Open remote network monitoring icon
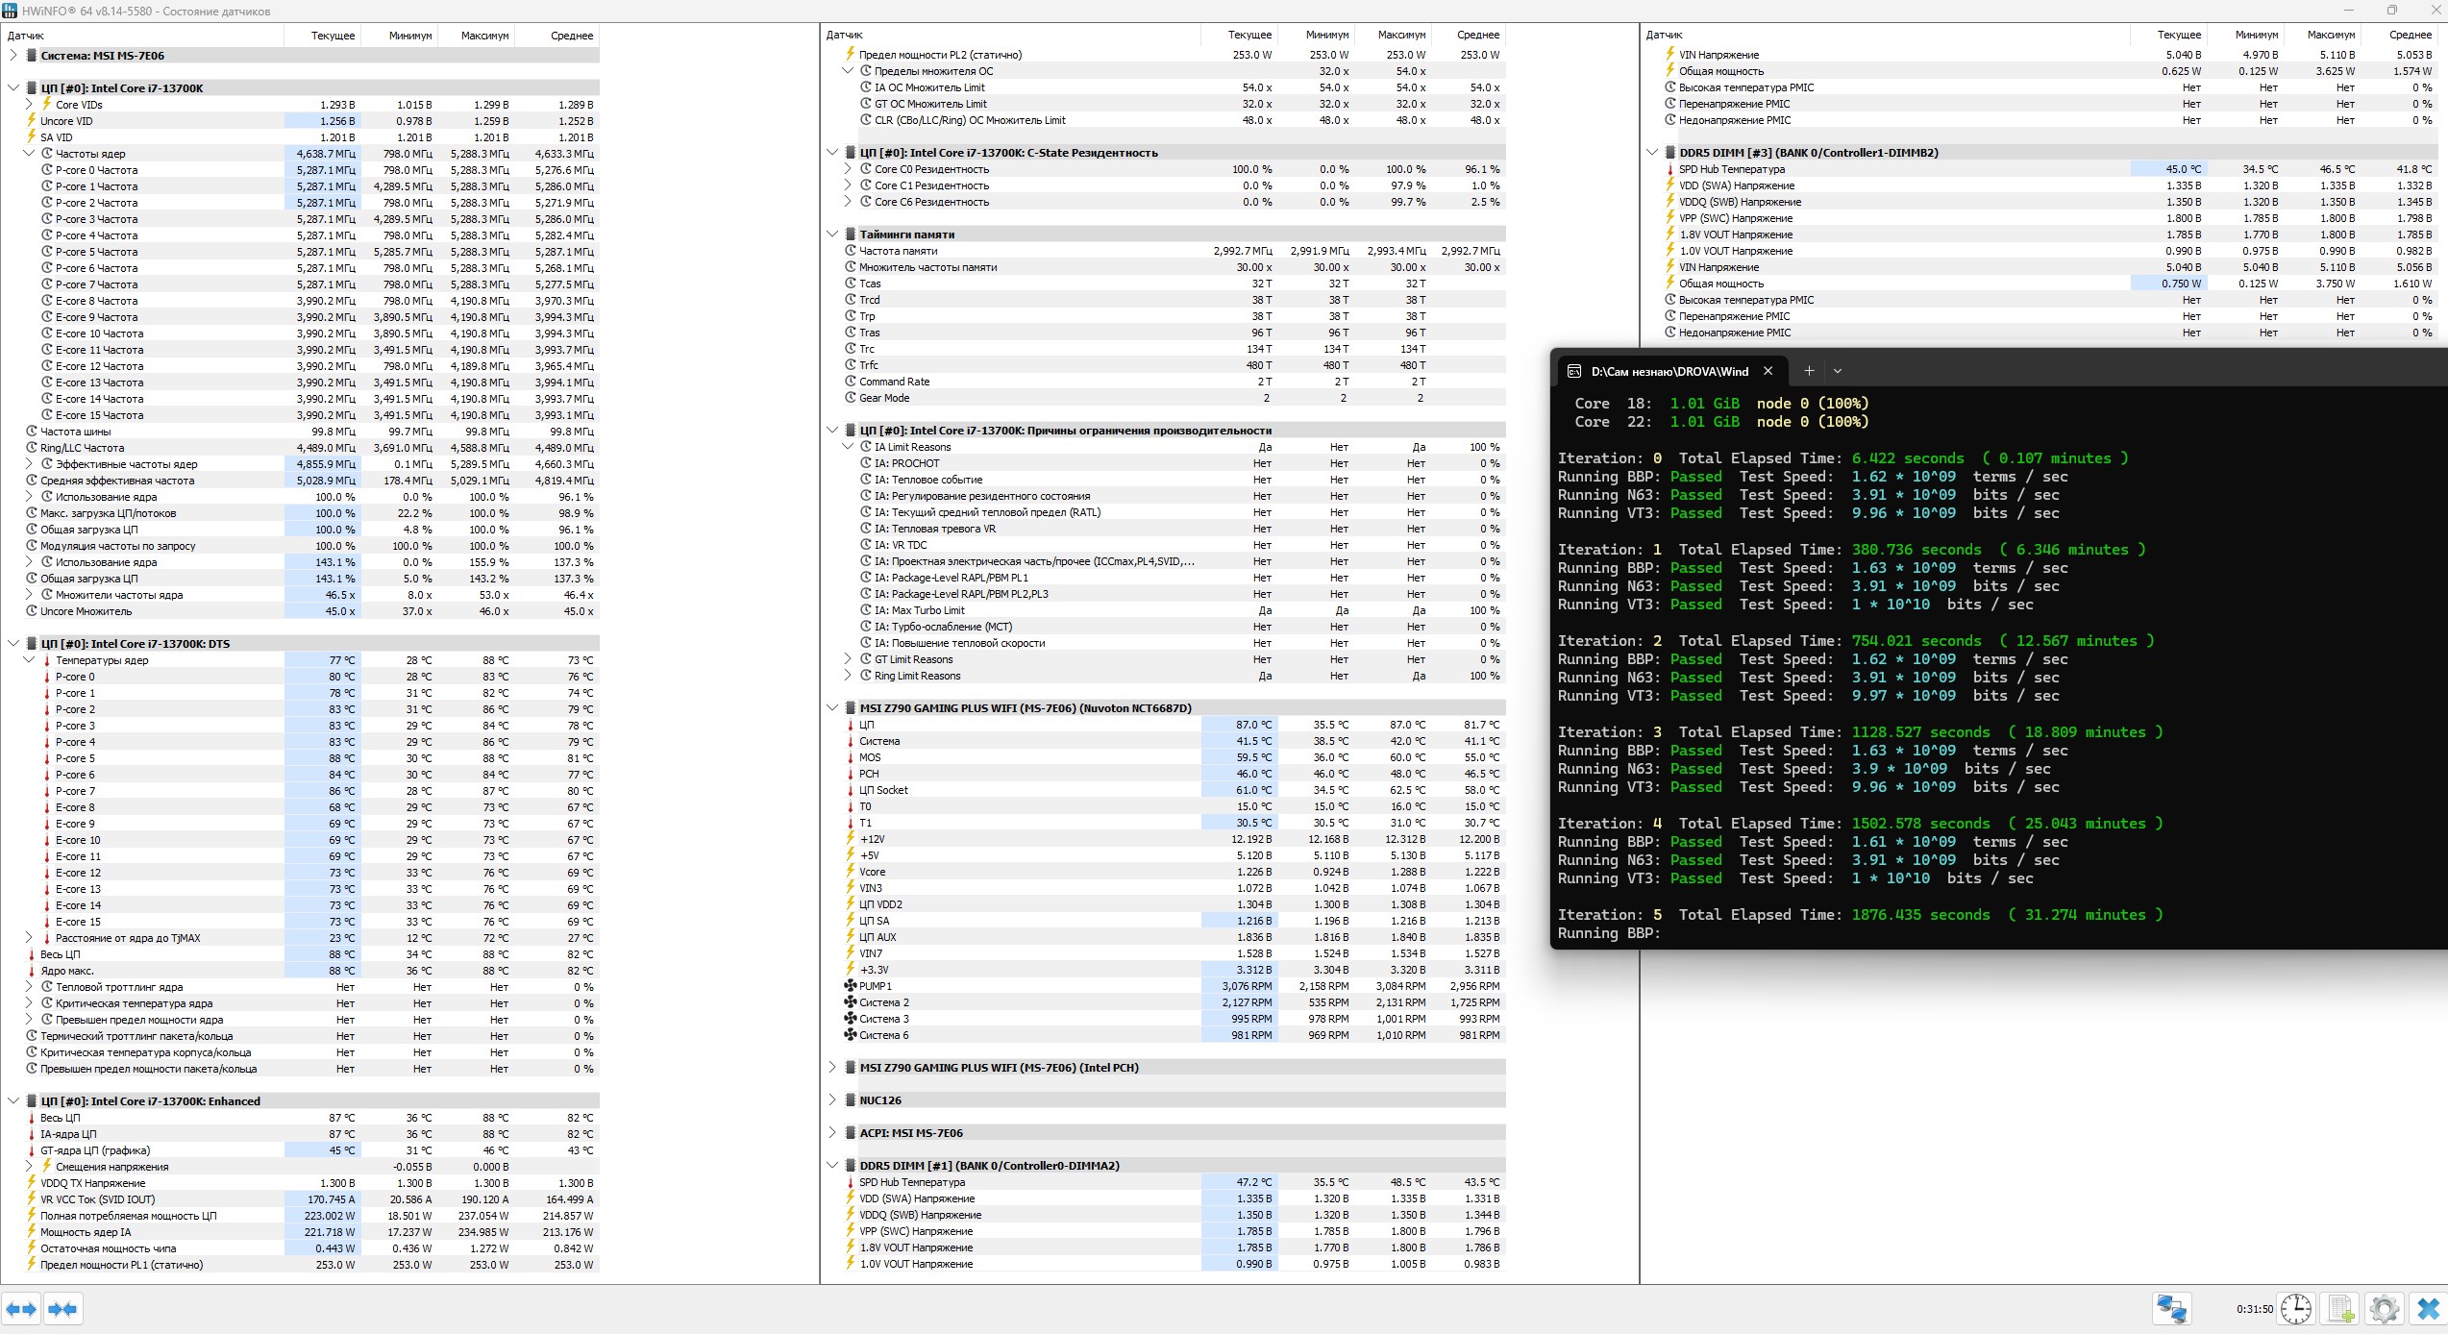The width and height of the screenshot is (2448, 1334). point(2172,1309)
